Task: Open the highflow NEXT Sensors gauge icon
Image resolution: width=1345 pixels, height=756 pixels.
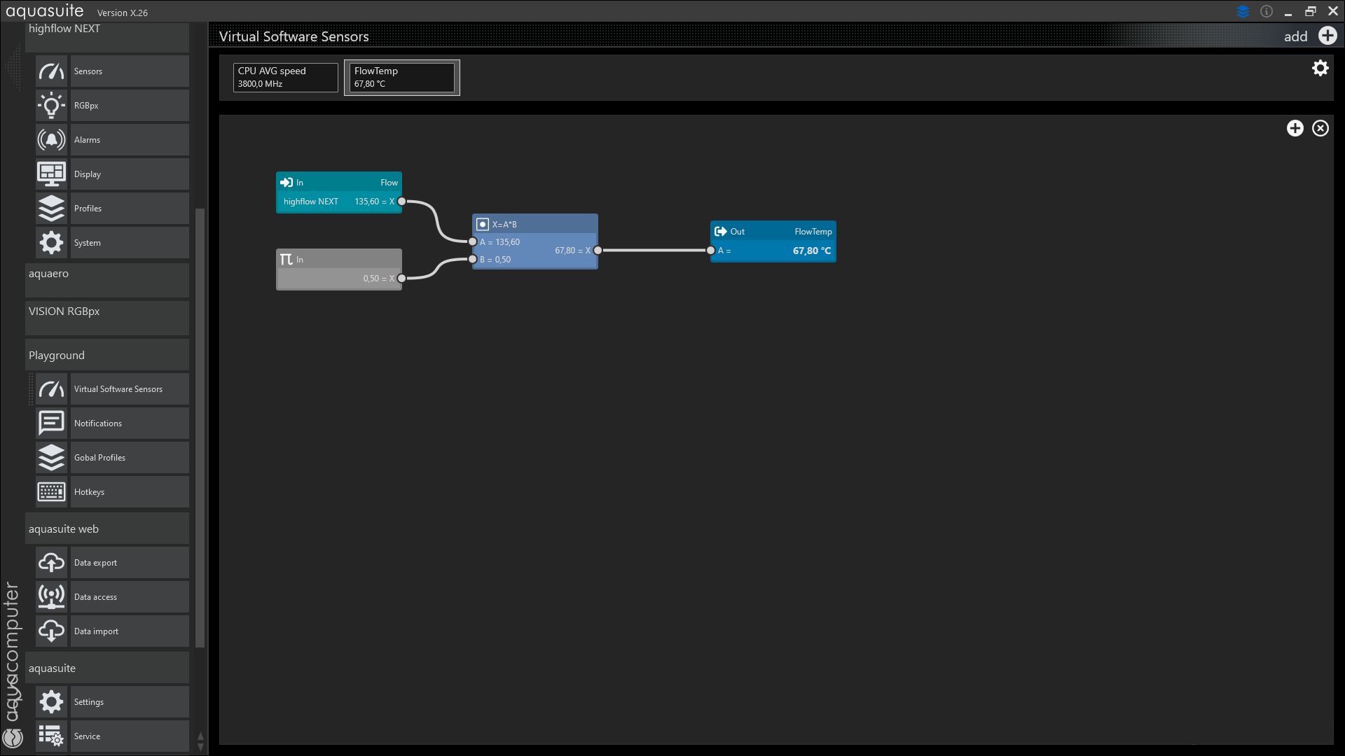Action: [51, 71]
